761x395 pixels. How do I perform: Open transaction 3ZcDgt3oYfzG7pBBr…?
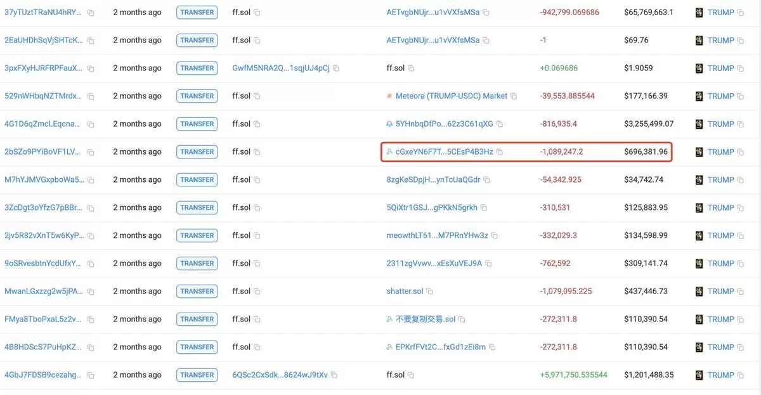tap(43, 207)
